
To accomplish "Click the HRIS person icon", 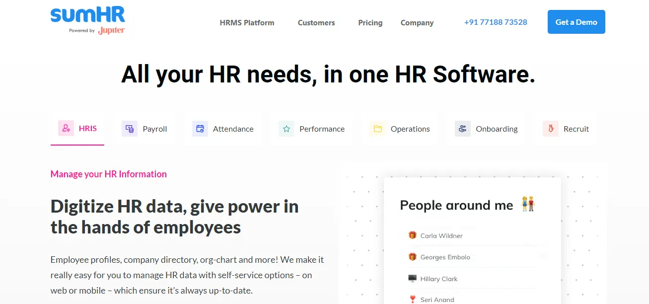I will [x=66, y=128].
